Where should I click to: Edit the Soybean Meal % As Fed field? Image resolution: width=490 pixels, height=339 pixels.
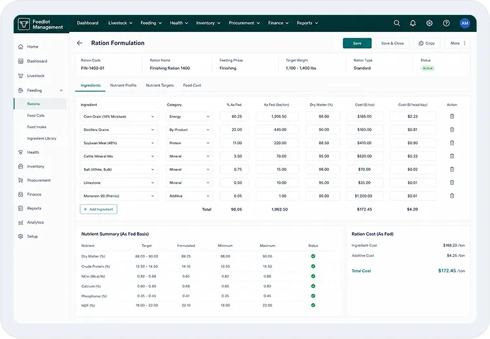[x=234, y=143]
